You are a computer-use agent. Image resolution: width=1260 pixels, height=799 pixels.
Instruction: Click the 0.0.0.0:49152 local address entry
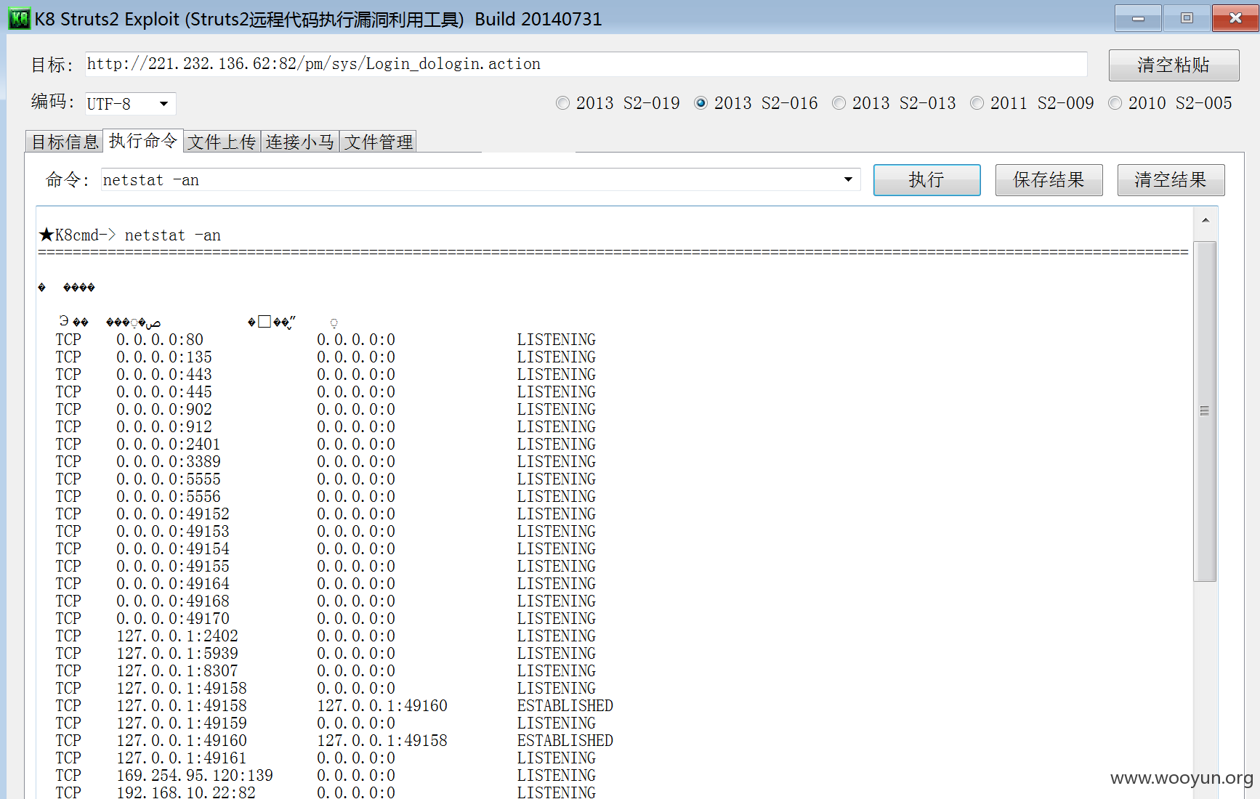pos(173,514)
